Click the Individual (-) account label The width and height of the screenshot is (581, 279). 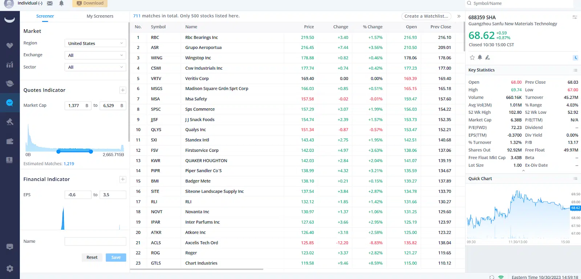click(30, 3)
